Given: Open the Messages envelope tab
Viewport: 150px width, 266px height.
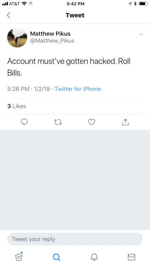Looking at the screenshot, I should pos(132,257).
